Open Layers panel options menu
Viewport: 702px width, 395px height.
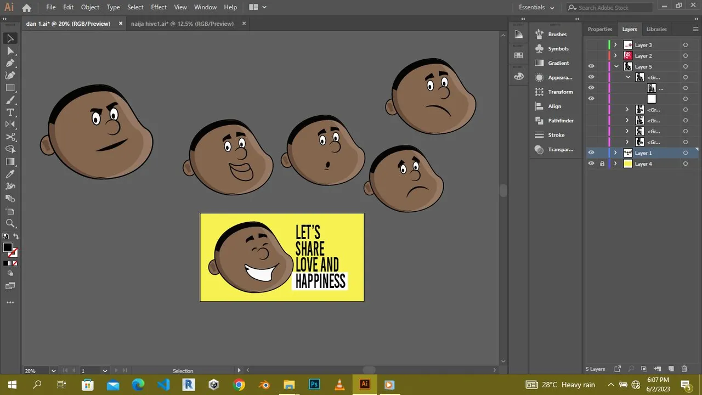pyautogui.click(x=697, y=29)
